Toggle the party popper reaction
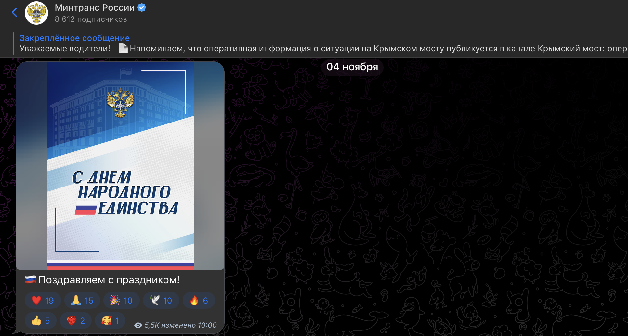 tap(121, 301)
